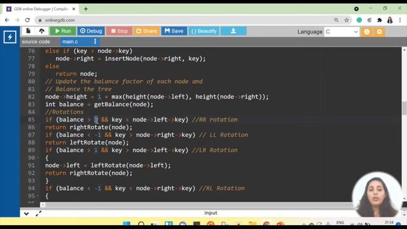Click the ENG language indicator in tray

(340, 223)
